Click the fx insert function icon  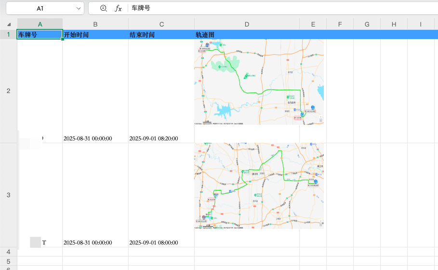coord(118,8)
